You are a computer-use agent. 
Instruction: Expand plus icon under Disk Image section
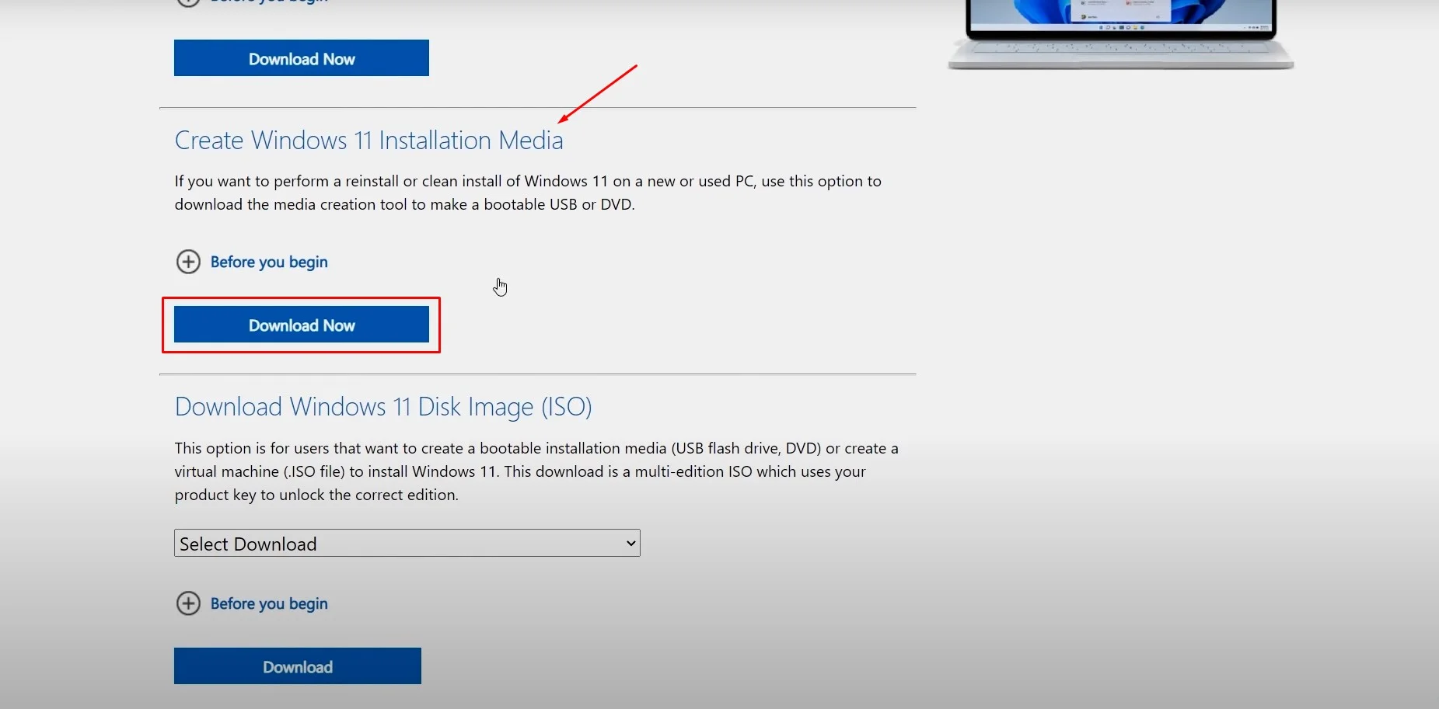[x=188, y=603]
